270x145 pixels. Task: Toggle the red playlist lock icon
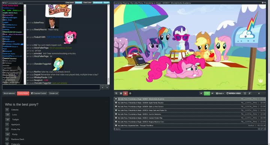coord(125,94)
